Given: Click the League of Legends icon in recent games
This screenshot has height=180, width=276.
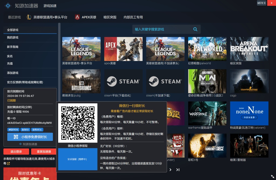Looking at the screenshot, I should pyautogui.click(x=29, y=17).
